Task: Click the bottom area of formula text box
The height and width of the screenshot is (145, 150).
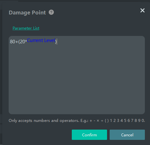Action: coord(77,107)
